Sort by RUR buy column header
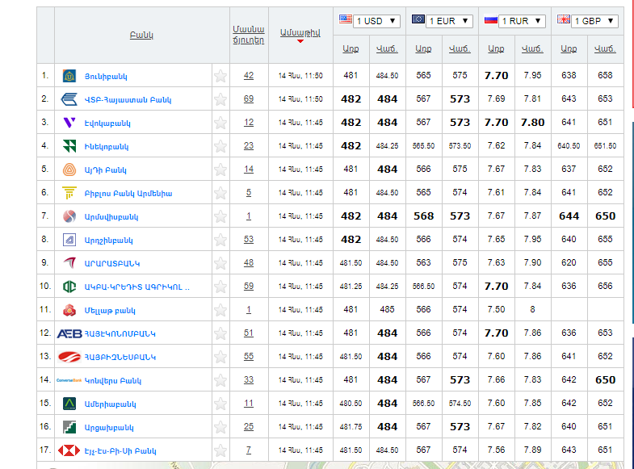The width and height of the screenshot is (634, 469). [x=496, y=48]
